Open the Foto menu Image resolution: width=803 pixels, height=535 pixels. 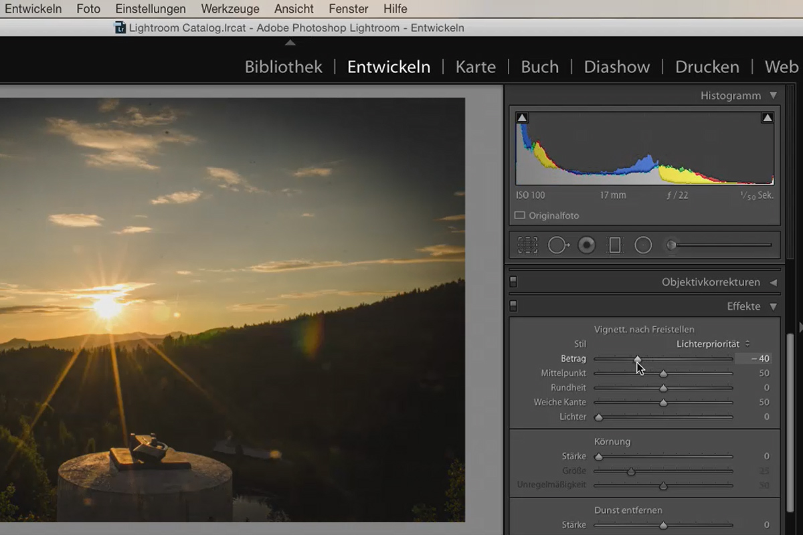coord(88,9)
